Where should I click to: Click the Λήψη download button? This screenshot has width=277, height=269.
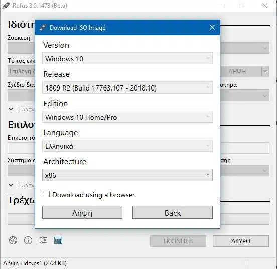(x=82, y=212)
